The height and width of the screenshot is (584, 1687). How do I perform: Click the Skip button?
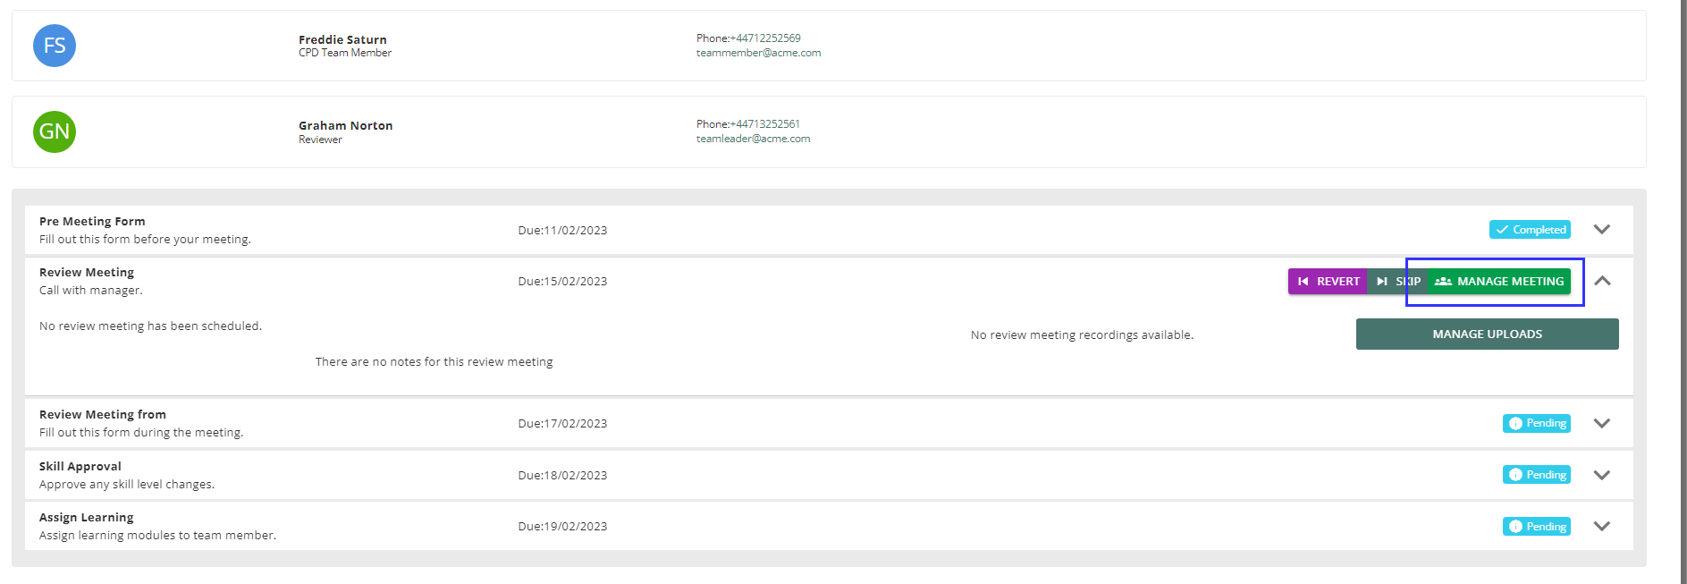(1398, 282)
